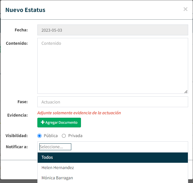Click the Fecha date field
Image resolution: width=193 pixels, height=183 pixels.
(113, 30)
